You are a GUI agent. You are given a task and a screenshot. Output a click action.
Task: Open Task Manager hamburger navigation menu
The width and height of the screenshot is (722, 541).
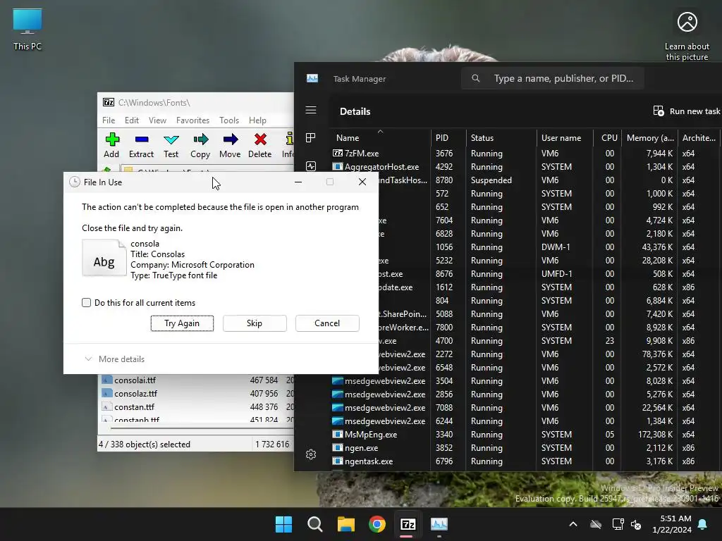point(311,110)
